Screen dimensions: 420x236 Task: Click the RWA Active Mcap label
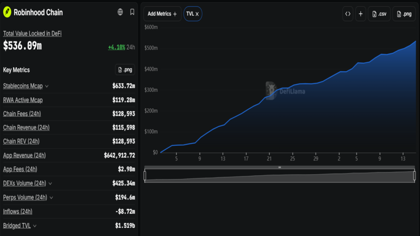coord(23,100)
